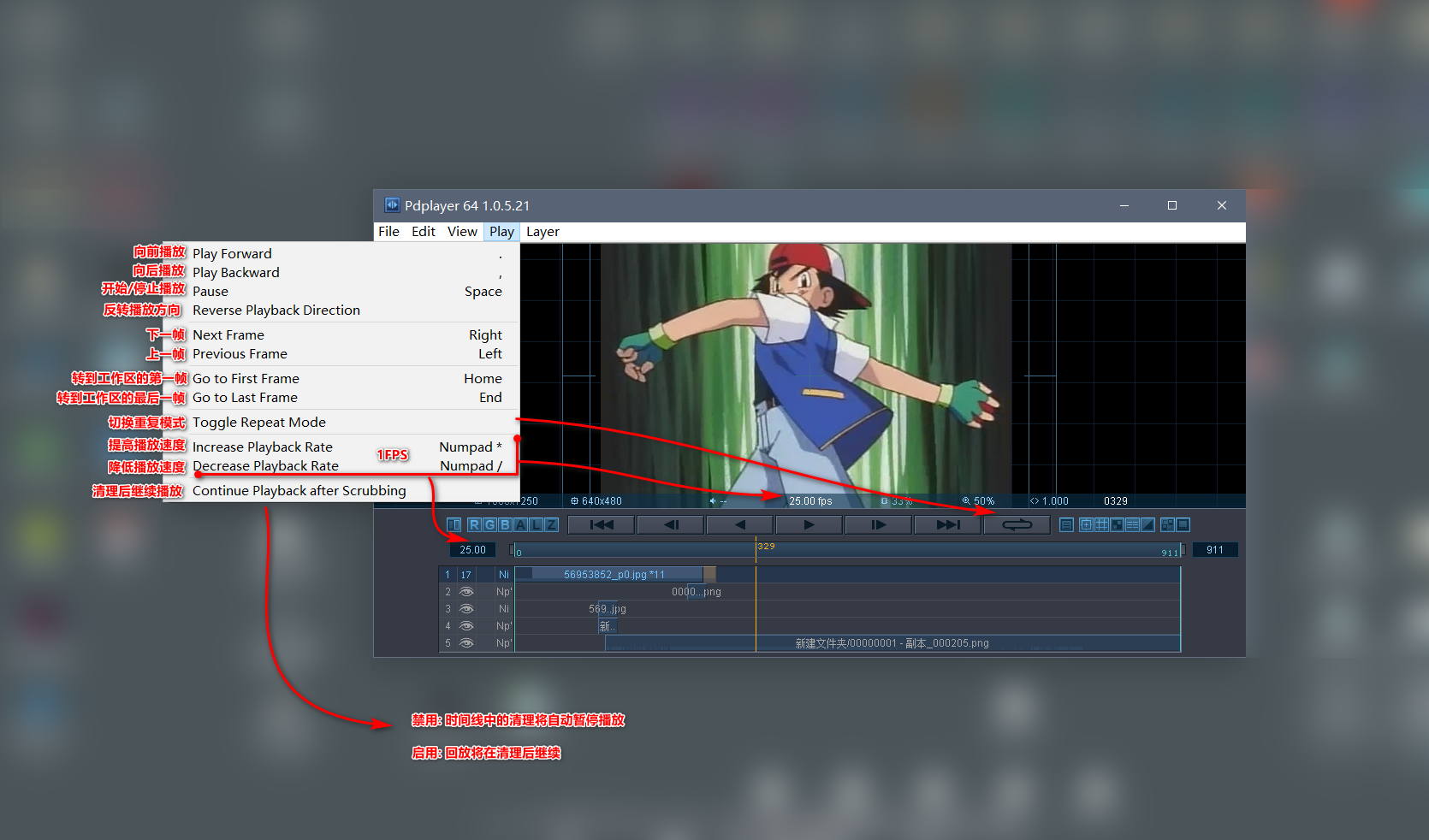This screenshot has width=1429, height=840.
Task: Expand the View menu
Action: click(x=462, y=232)
